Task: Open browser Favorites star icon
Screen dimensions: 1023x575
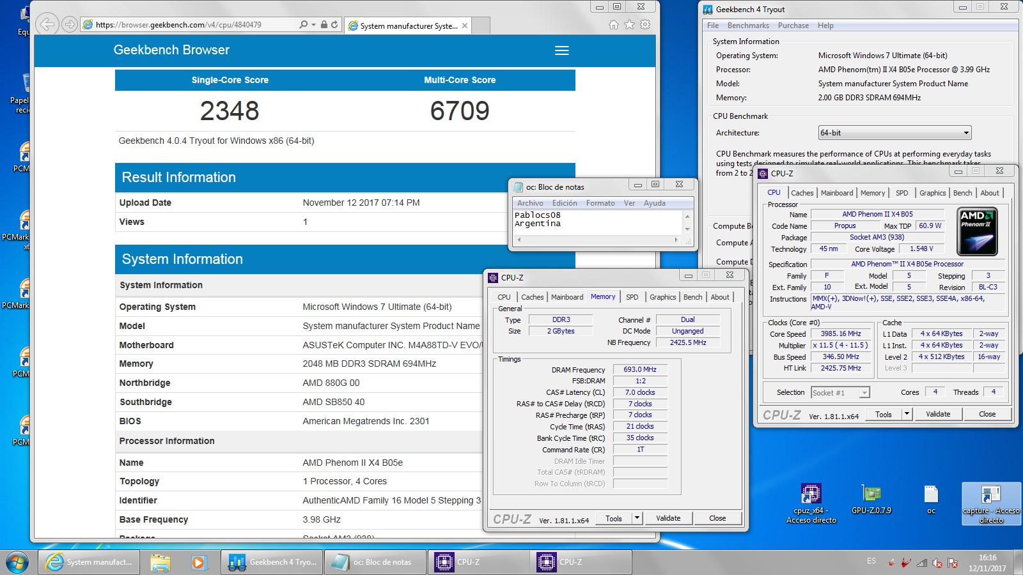Action: point(630,24)
